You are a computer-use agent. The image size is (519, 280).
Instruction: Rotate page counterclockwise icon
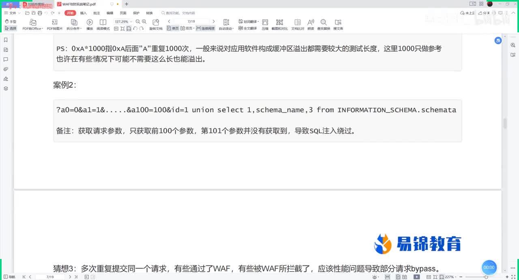click(135, 28)
